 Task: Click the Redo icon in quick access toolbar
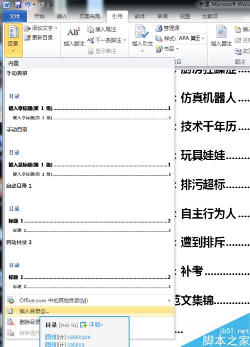[42, 5]
